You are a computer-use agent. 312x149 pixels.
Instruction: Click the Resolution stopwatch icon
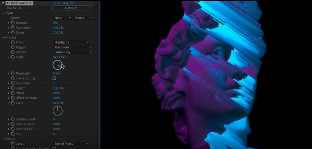(13, 28)
